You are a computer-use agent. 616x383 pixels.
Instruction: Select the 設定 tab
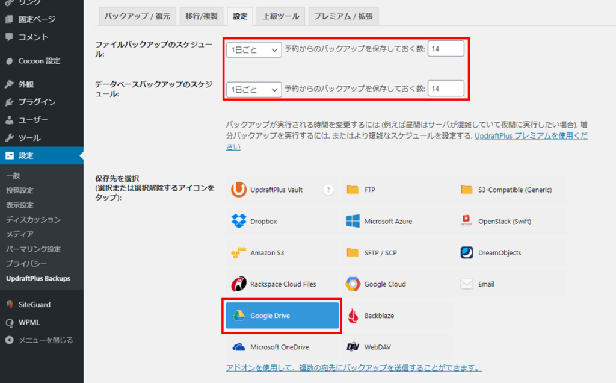[240, 16]
